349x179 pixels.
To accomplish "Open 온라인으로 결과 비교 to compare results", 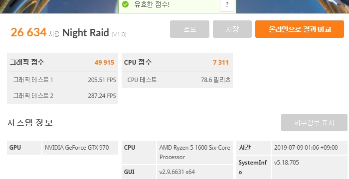I will [x=300, y=29].
